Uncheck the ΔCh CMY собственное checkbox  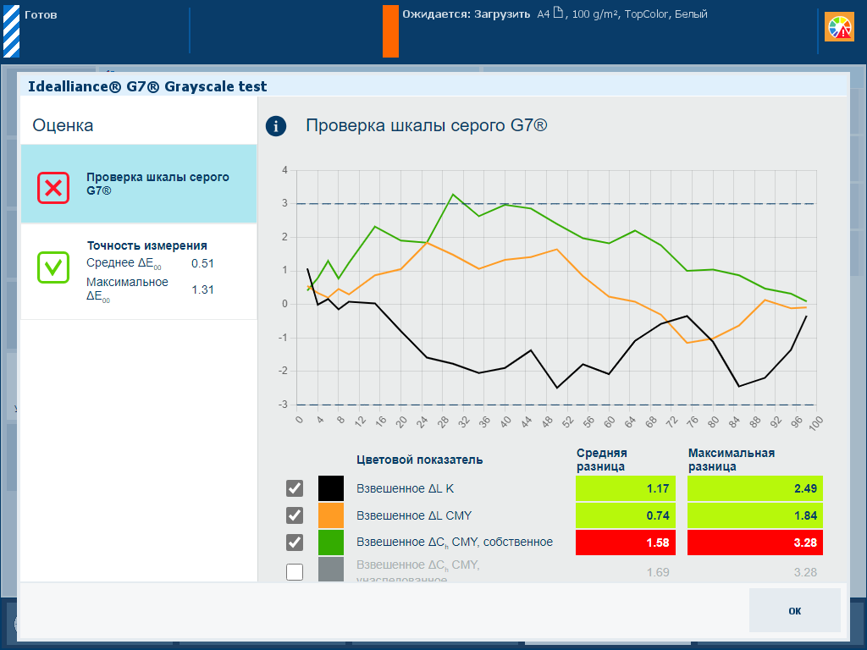tap(295, 543)
